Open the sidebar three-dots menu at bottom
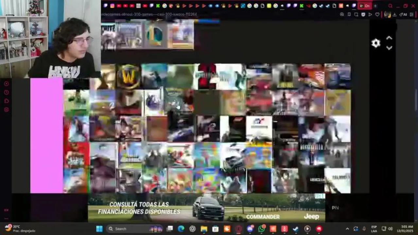Viewport: 418px width, 235px height. coord(6,218)
